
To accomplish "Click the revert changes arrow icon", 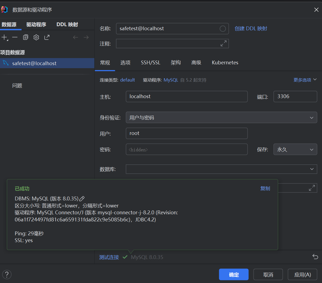I will [x=315, y=257].
